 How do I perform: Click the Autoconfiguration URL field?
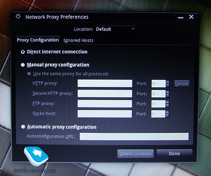point(134,137)
